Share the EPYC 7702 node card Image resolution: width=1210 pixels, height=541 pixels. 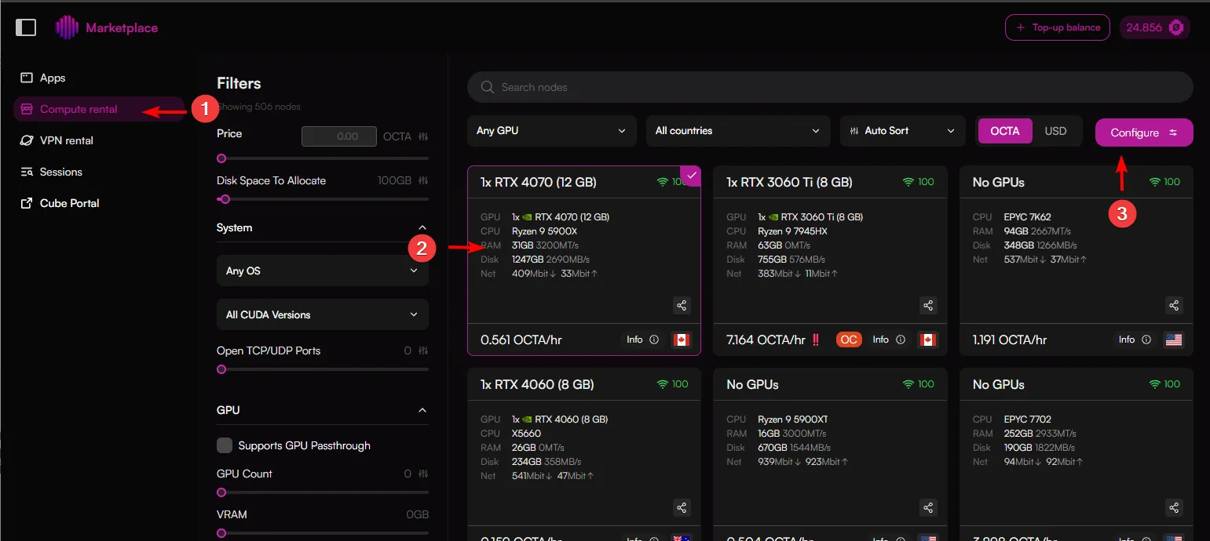pos(1174,508)
